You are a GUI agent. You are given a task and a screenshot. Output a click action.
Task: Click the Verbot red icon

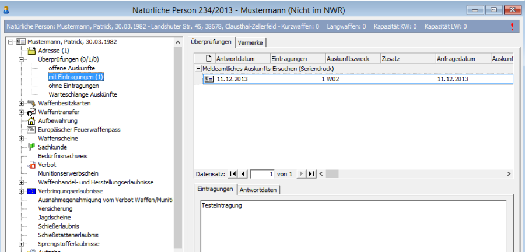pos(32,165)
